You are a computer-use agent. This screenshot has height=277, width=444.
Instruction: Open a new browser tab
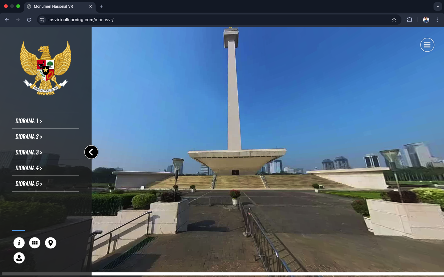click(x=102, y=6)
